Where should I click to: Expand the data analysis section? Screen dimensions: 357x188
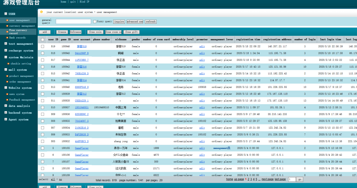tap(5, 106)
